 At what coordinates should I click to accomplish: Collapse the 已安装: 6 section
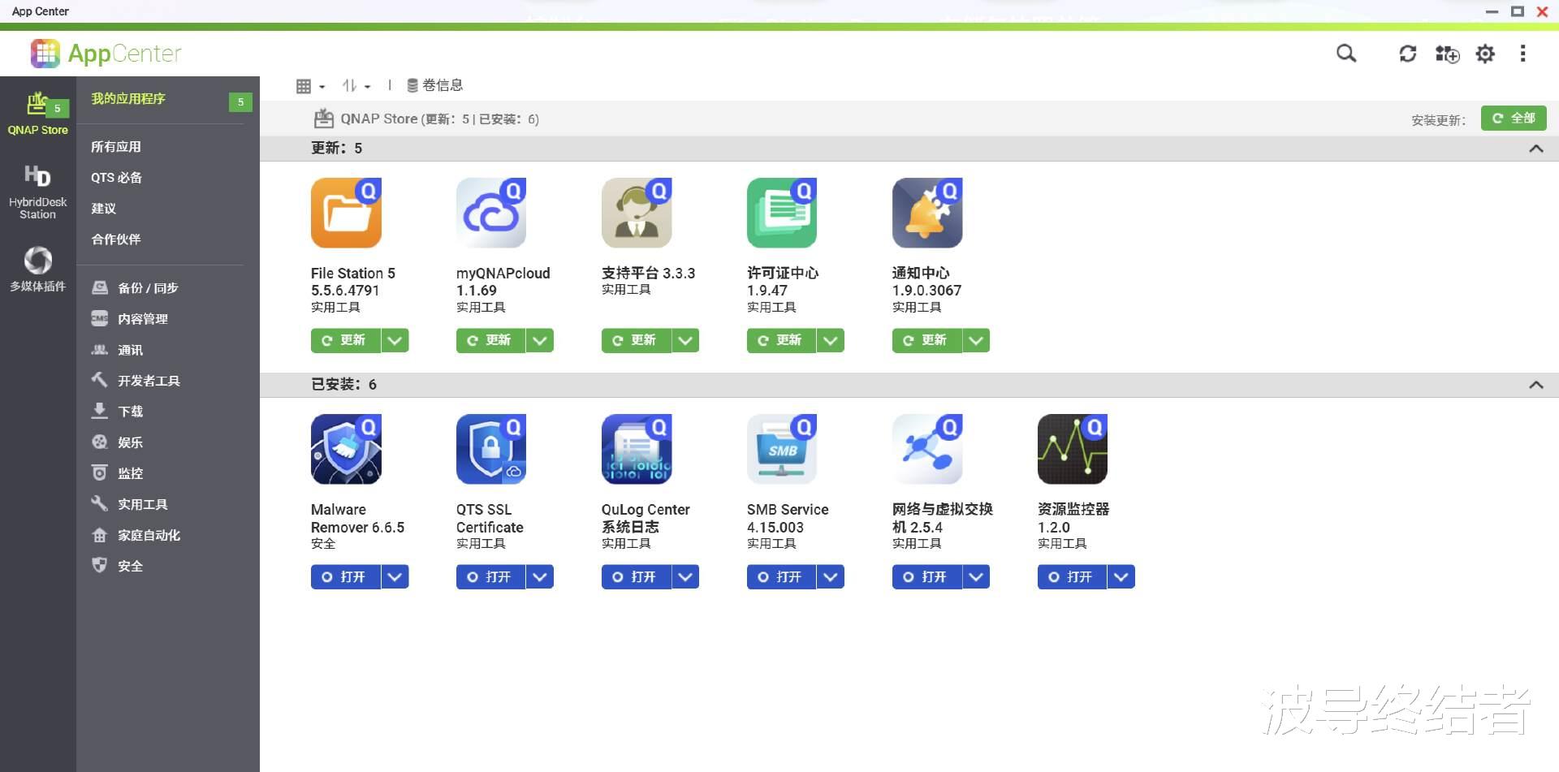(x=1536, y=385)
